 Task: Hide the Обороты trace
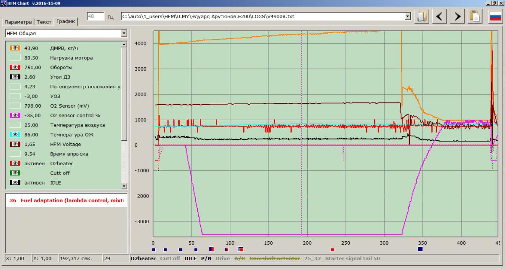[15, 67]
